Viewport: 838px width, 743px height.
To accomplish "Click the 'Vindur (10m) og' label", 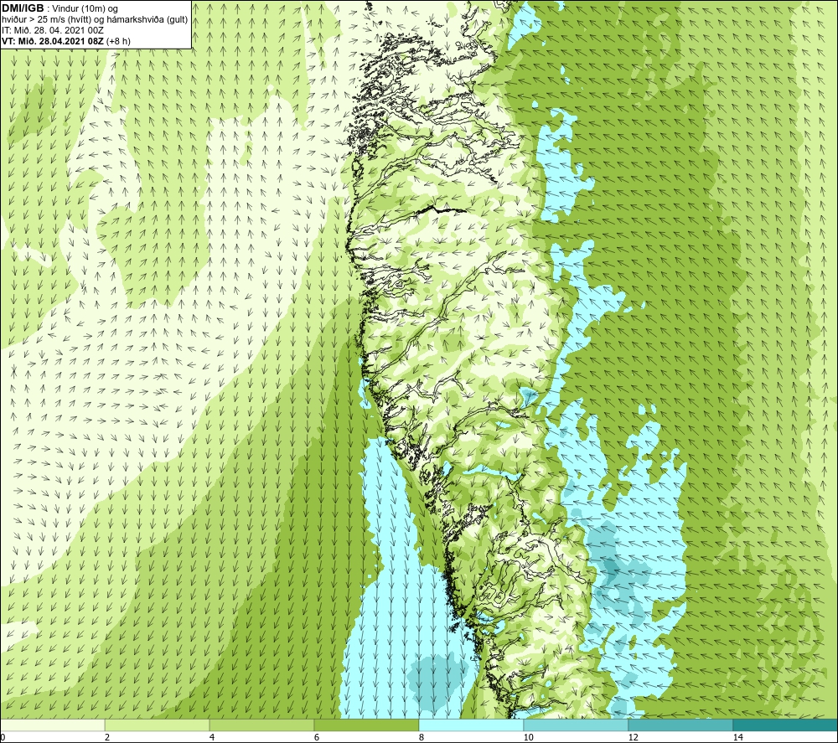I will tap(85, 9).
